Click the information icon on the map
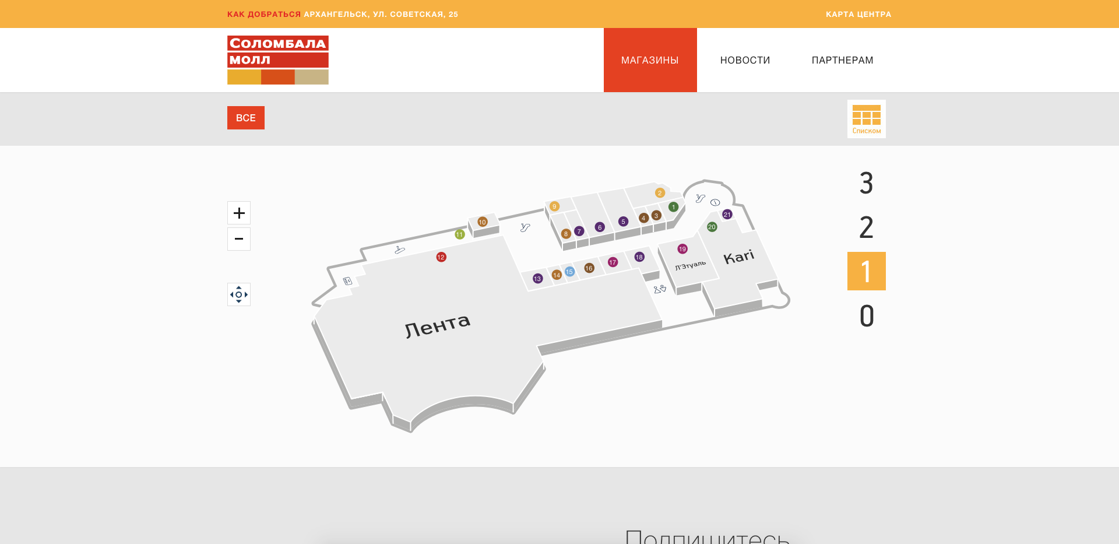 coord(715,202)
